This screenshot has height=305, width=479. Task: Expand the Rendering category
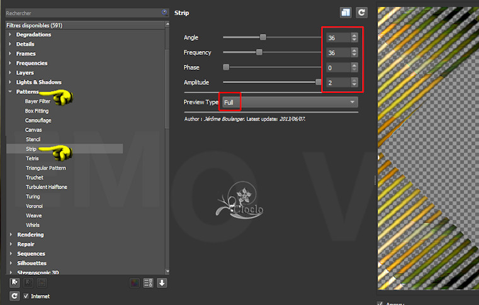click(x=10, y=235)
